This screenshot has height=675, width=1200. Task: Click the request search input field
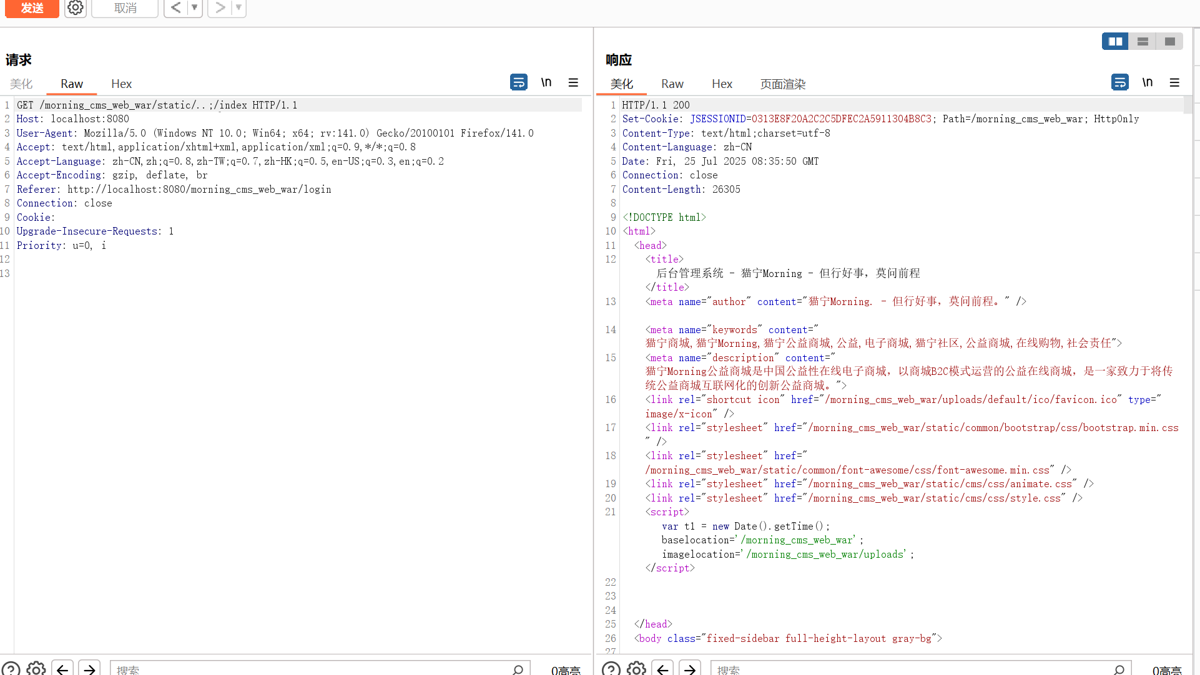click(x=312, y=669)
